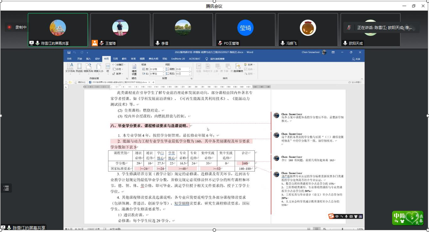Click the Sogou input method S icon

(331, 216)
